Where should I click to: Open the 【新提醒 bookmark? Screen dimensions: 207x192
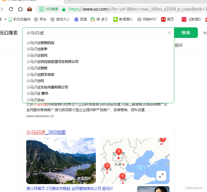click(x=192, y=19)
